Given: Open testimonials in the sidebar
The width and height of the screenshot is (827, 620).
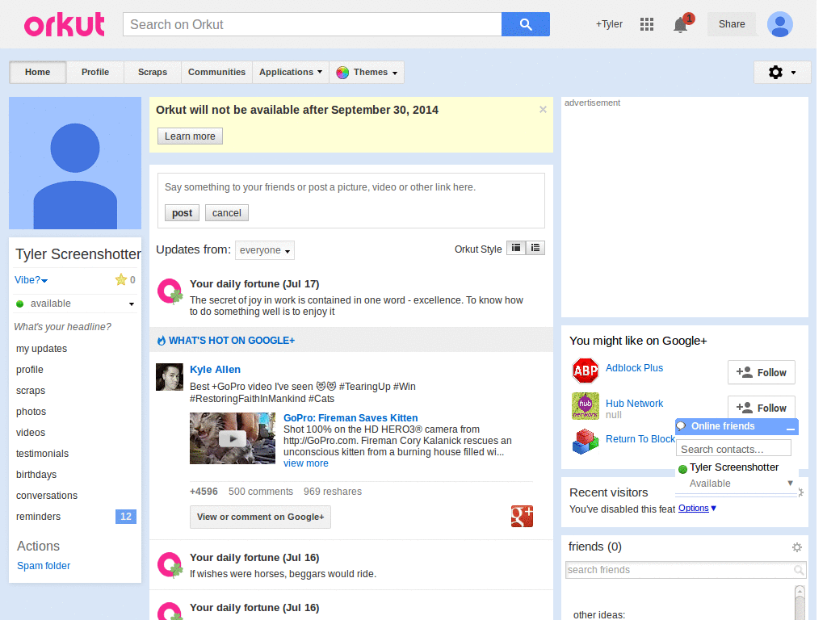Looking at the screenshot, I should 42,454.
